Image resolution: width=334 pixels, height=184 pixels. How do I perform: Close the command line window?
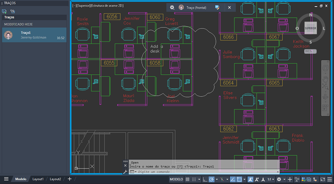(x=125, y=165)
